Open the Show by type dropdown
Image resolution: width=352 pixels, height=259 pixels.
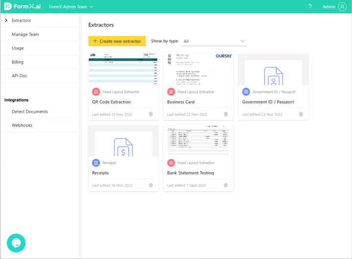coord(214,42)
